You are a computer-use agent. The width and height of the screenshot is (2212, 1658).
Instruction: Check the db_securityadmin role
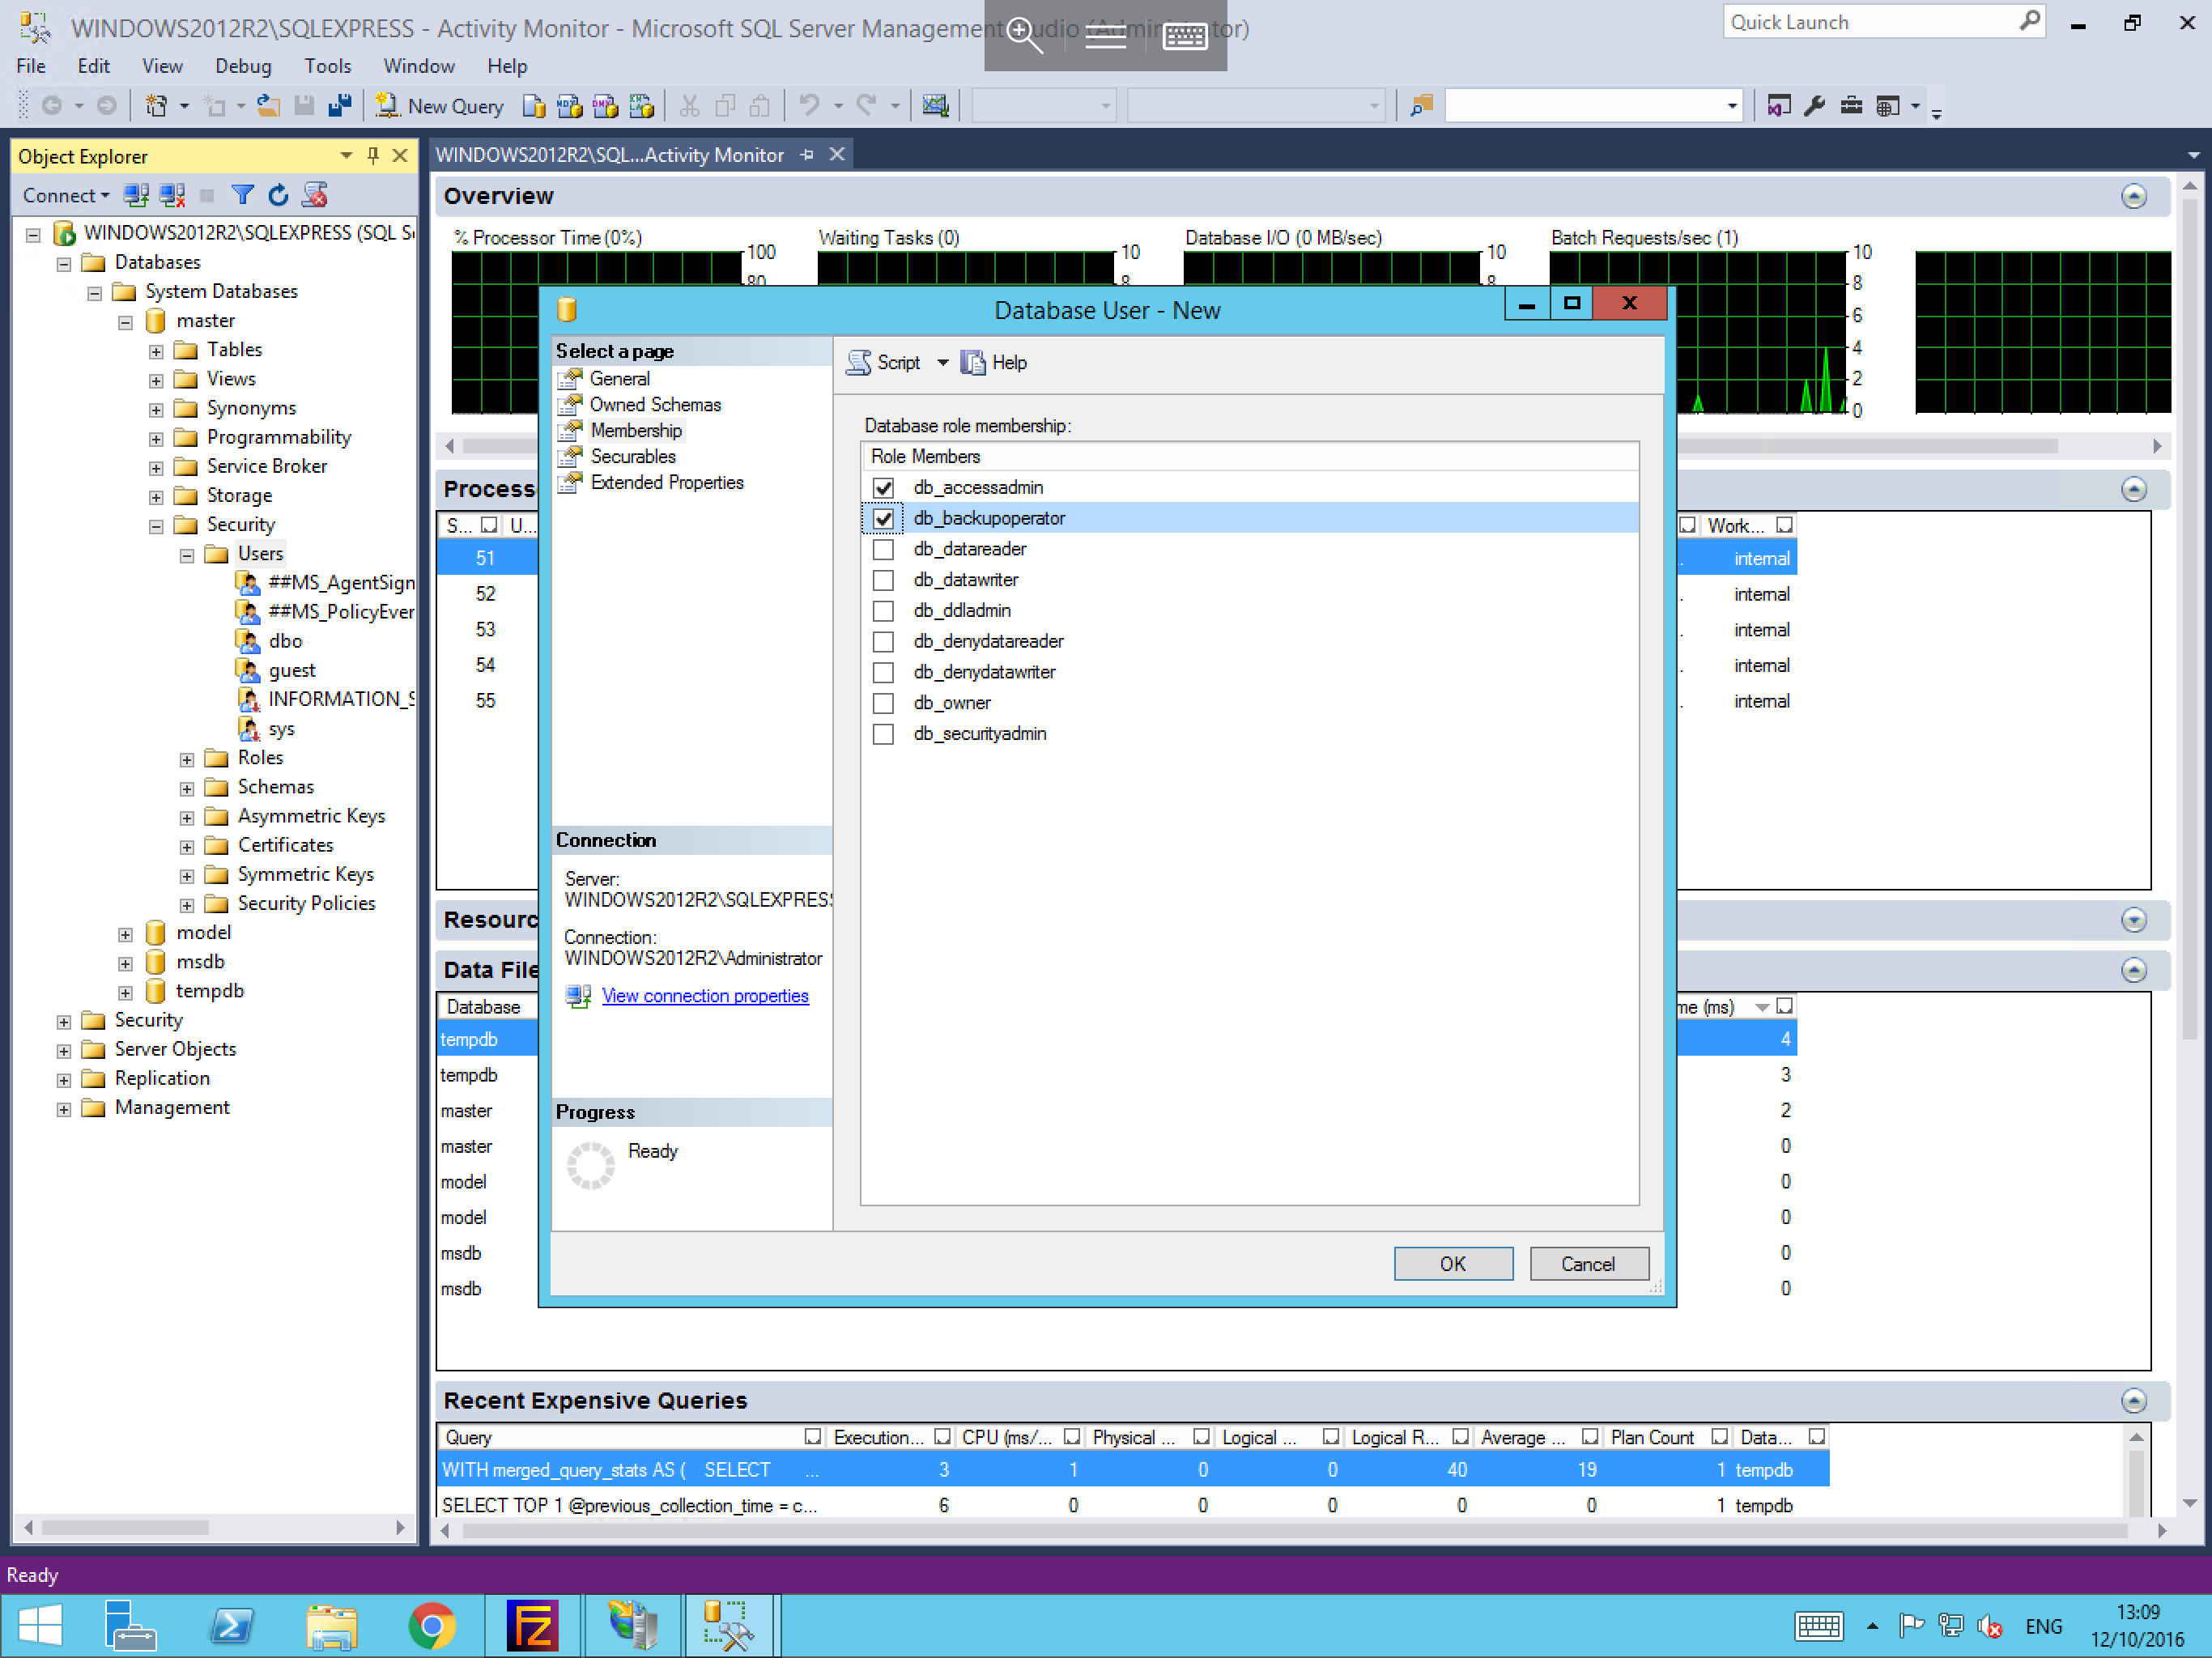pyautogui.click(x=883, y=734)
